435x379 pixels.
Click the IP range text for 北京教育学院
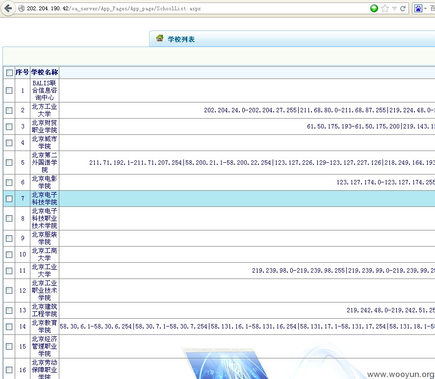coord(247,327)
